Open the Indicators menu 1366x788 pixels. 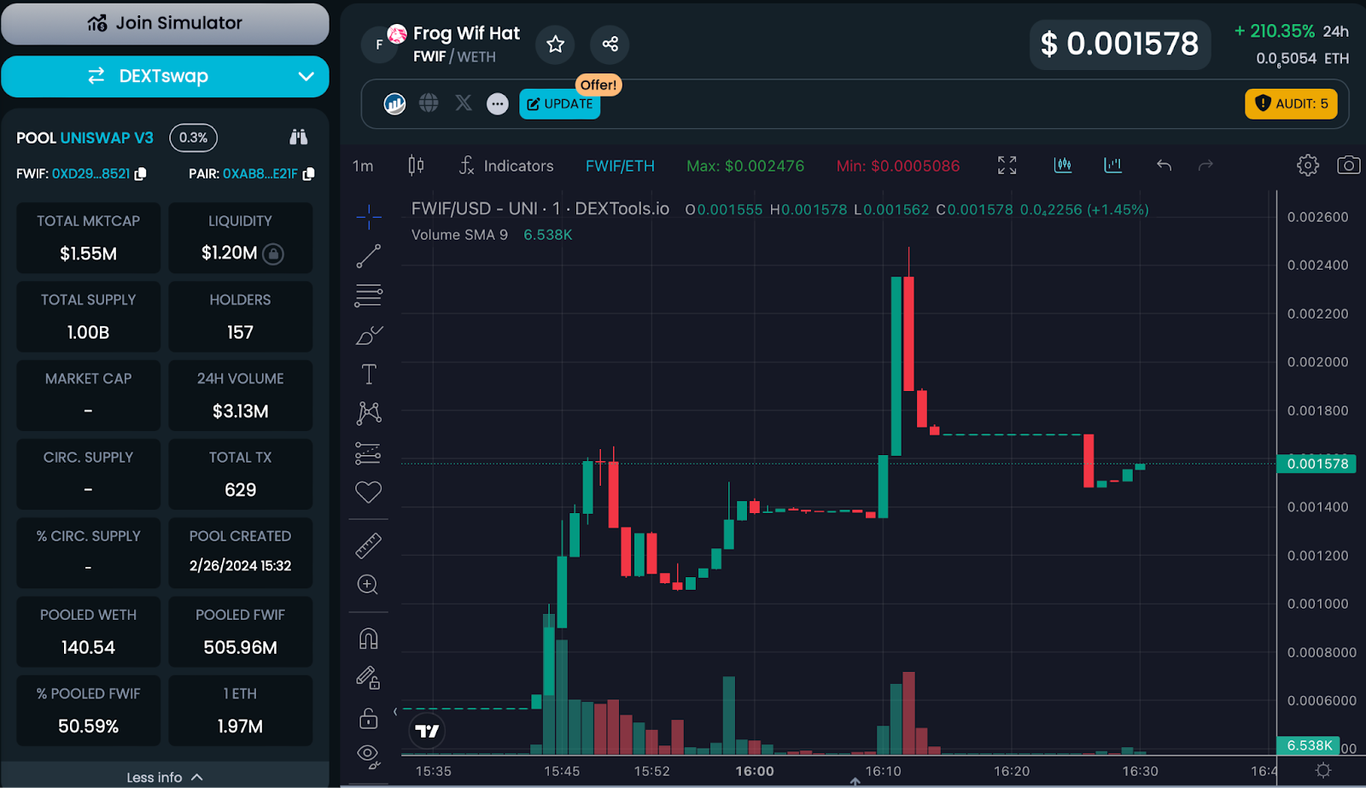click(506, 166)
